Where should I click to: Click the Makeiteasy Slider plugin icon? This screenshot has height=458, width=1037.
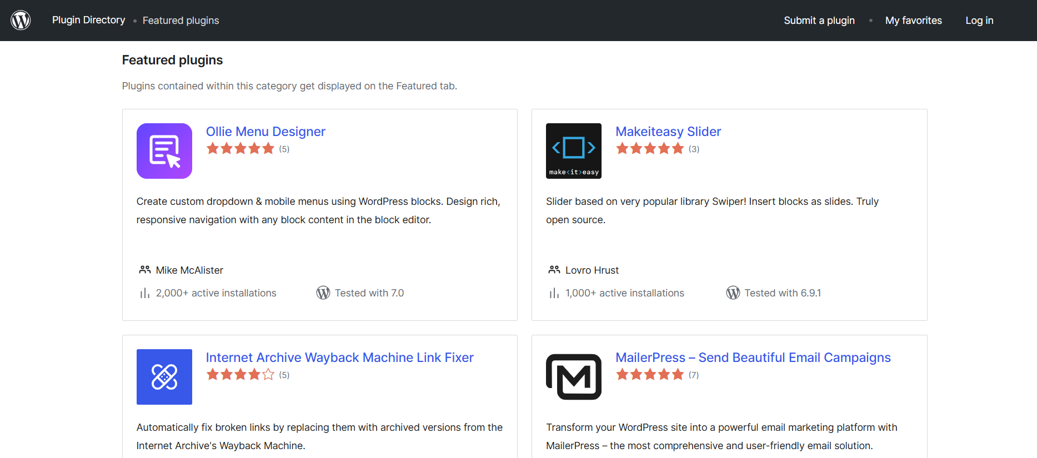[x=574, y=151]
